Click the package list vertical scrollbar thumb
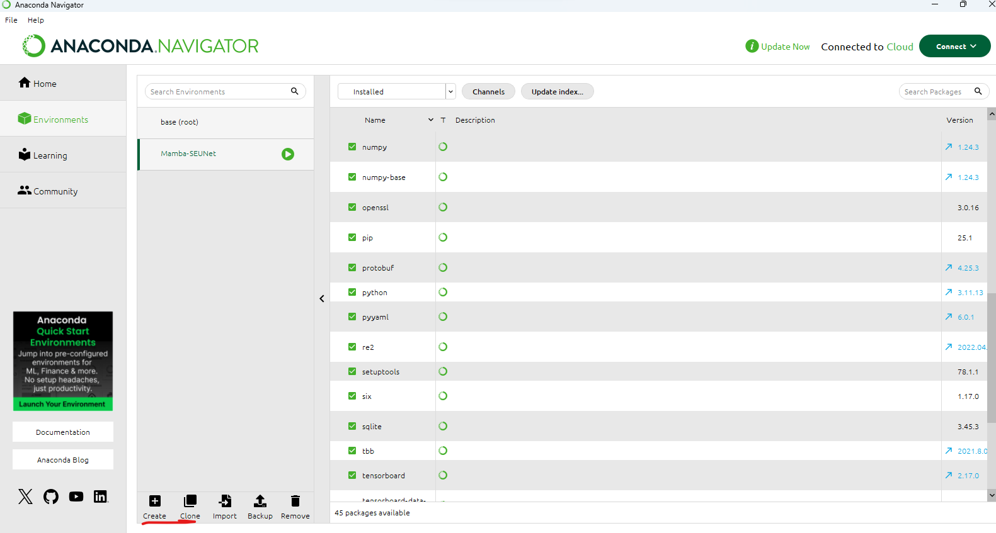996x533 pixels. (x=992, y=357)
